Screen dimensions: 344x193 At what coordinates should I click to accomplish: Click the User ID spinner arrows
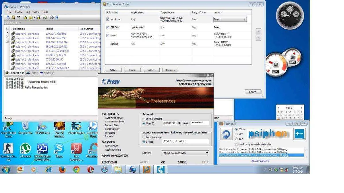pos(179,123)
